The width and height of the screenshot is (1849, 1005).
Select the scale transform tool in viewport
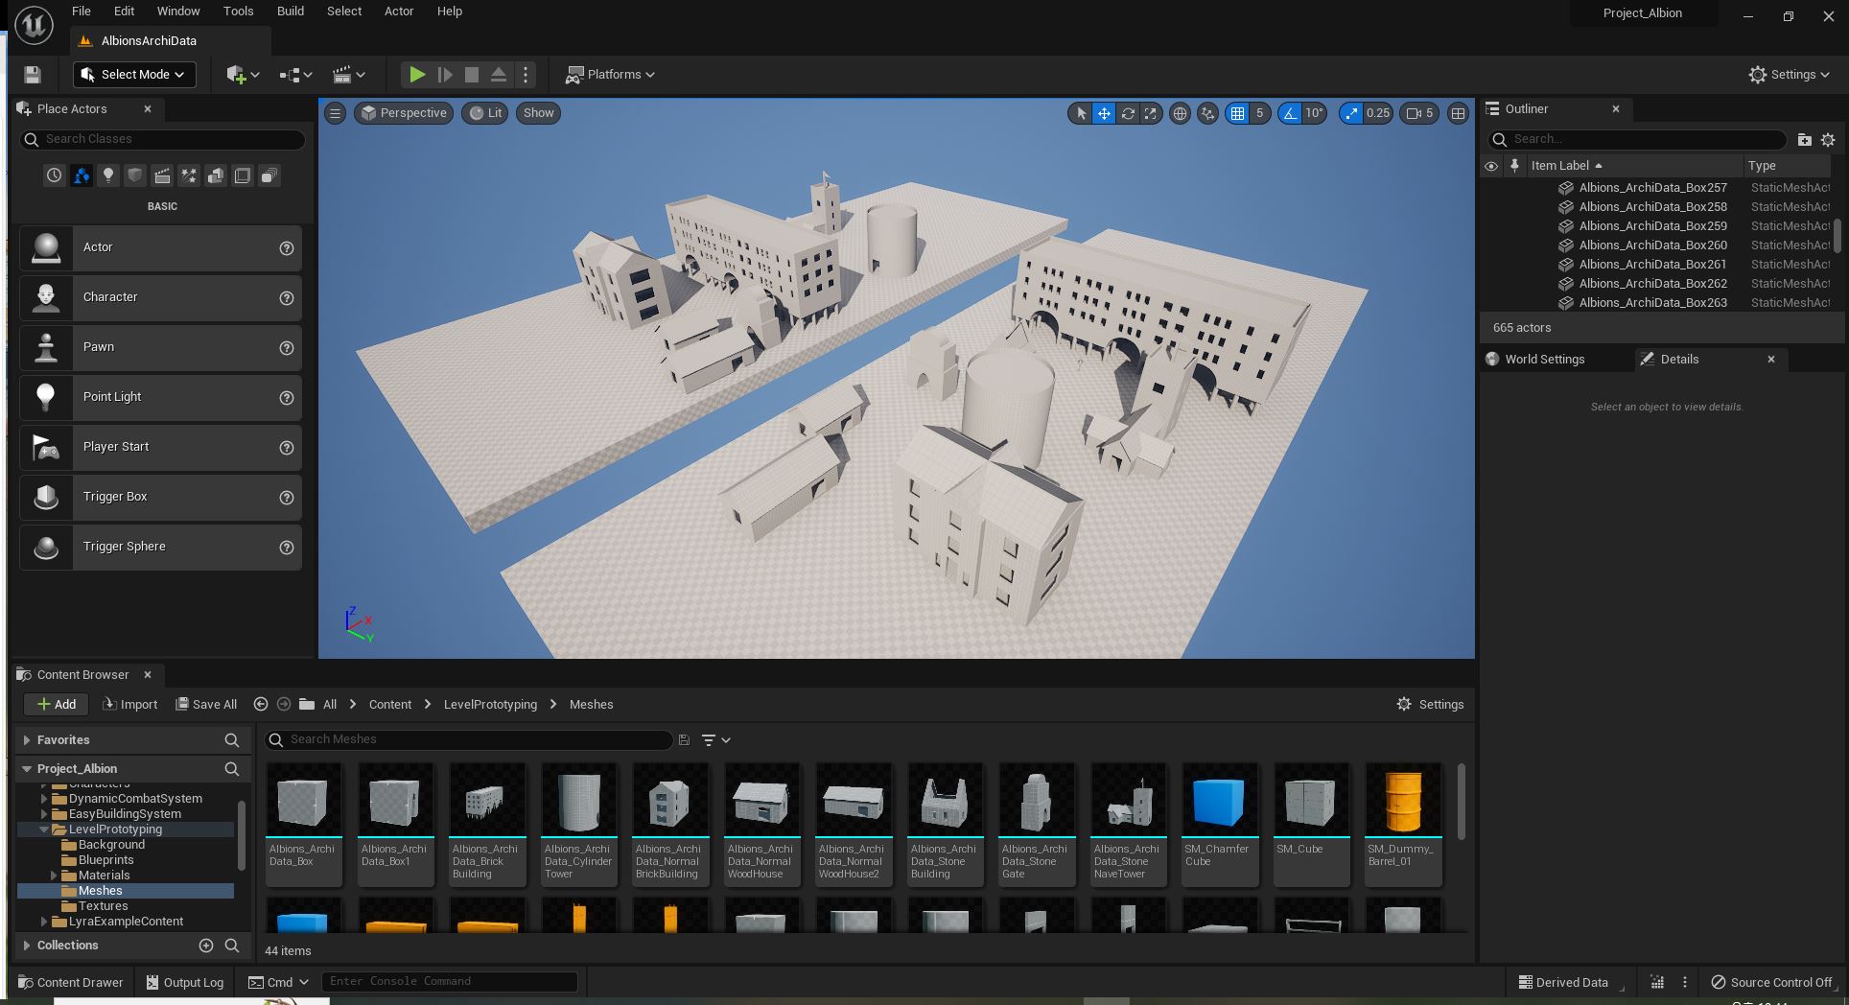click(x=1150, y=113)
